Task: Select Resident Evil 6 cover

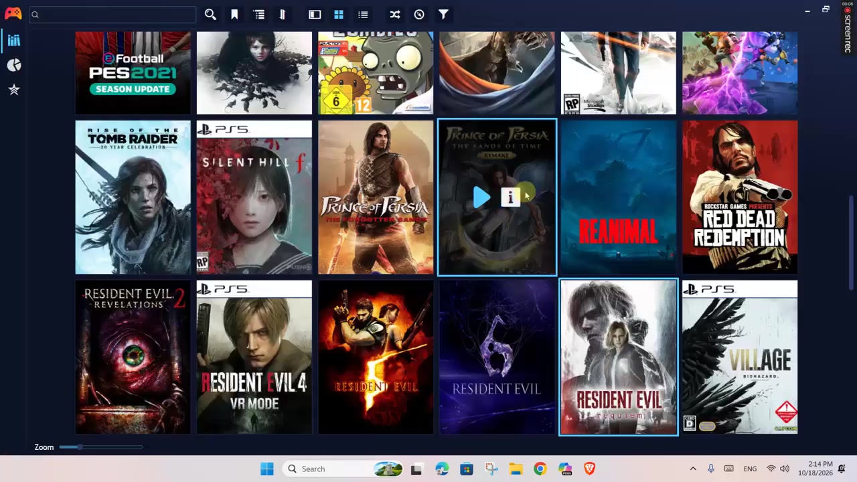Action: point(497,357)
